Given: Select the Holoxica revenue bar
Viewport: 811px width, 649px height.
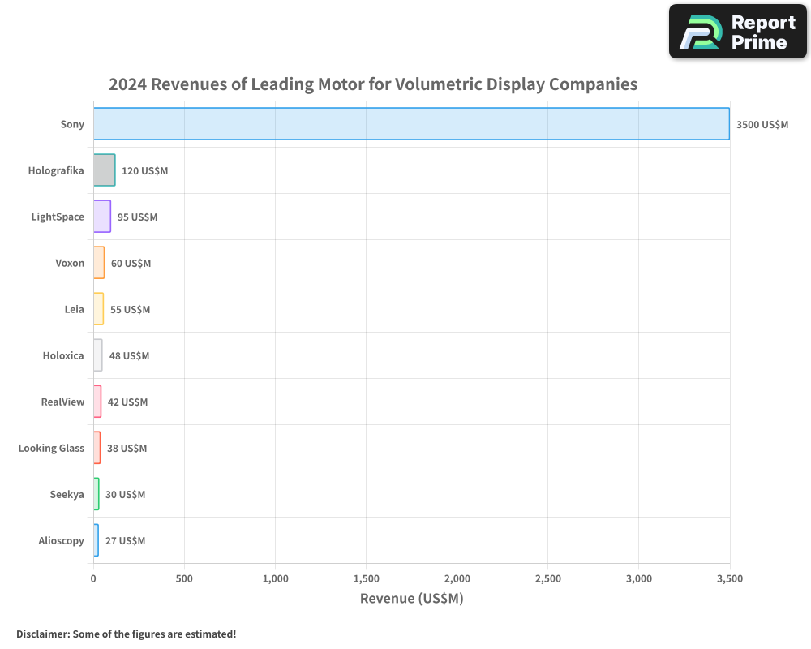Looking at the screenshot, I should tap(97, 355).
